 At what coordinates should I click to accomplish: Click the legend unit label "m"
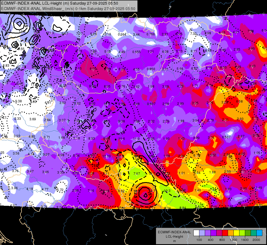click(174, 241)
